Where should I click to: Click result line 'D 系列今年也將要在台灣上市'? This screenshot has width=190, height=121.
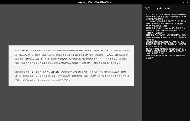point(158,44)
